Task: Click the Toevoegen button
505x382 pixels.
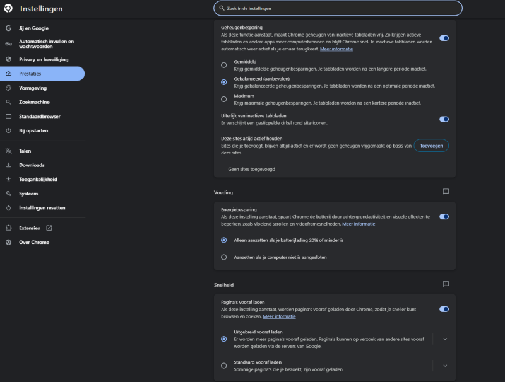Action: (x=431, y=146)
